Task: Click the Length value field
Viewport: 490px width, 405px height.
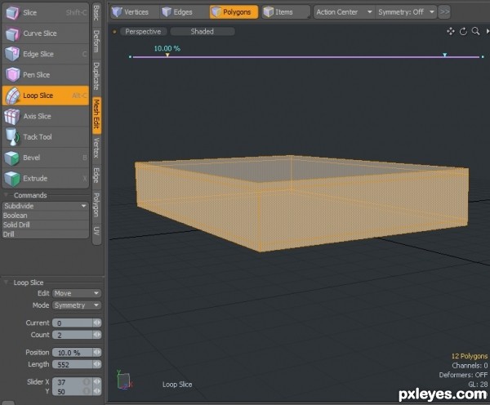Action: click(x=73, y=364)
